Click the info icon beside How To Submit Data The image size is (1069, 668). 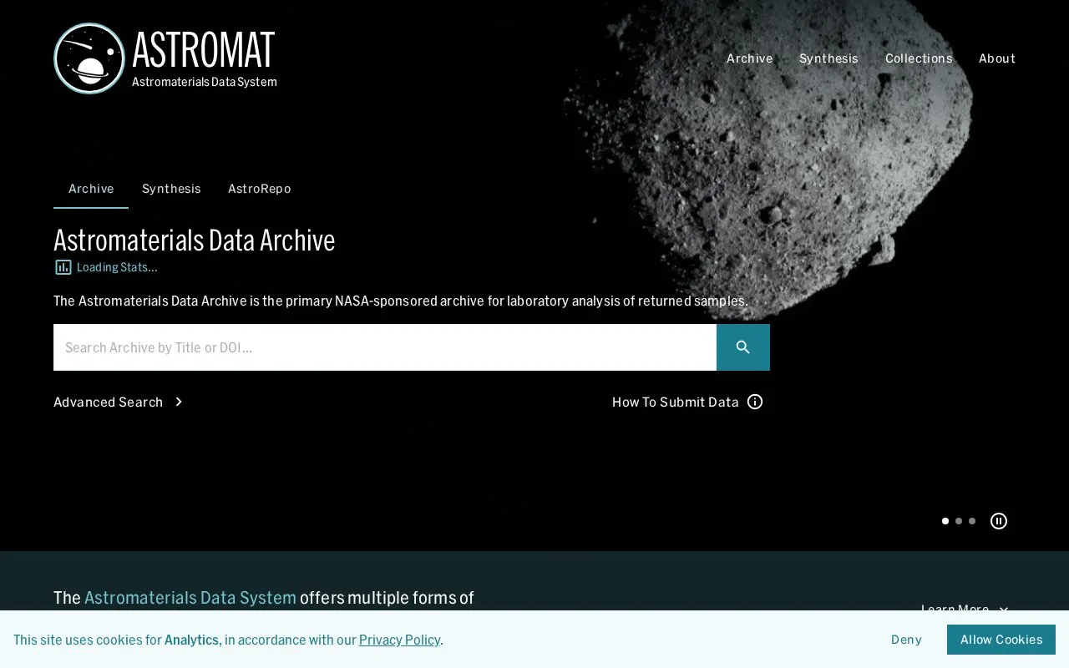click(755, 402)
